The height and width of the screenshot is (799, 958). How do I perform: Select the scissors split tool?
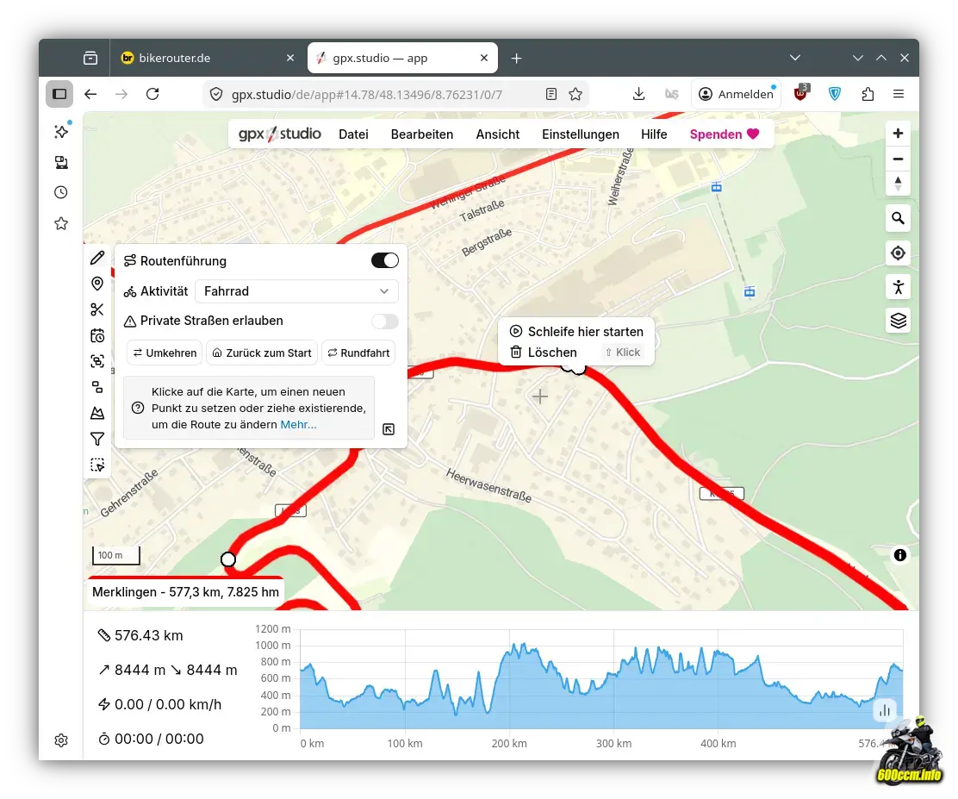pos(97,309)
